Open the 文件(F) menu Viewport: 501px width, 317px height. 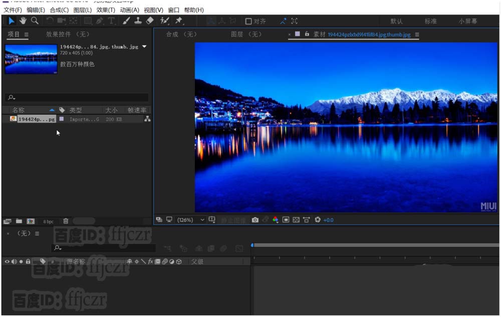pyautogui.click(x=13, y=10)
